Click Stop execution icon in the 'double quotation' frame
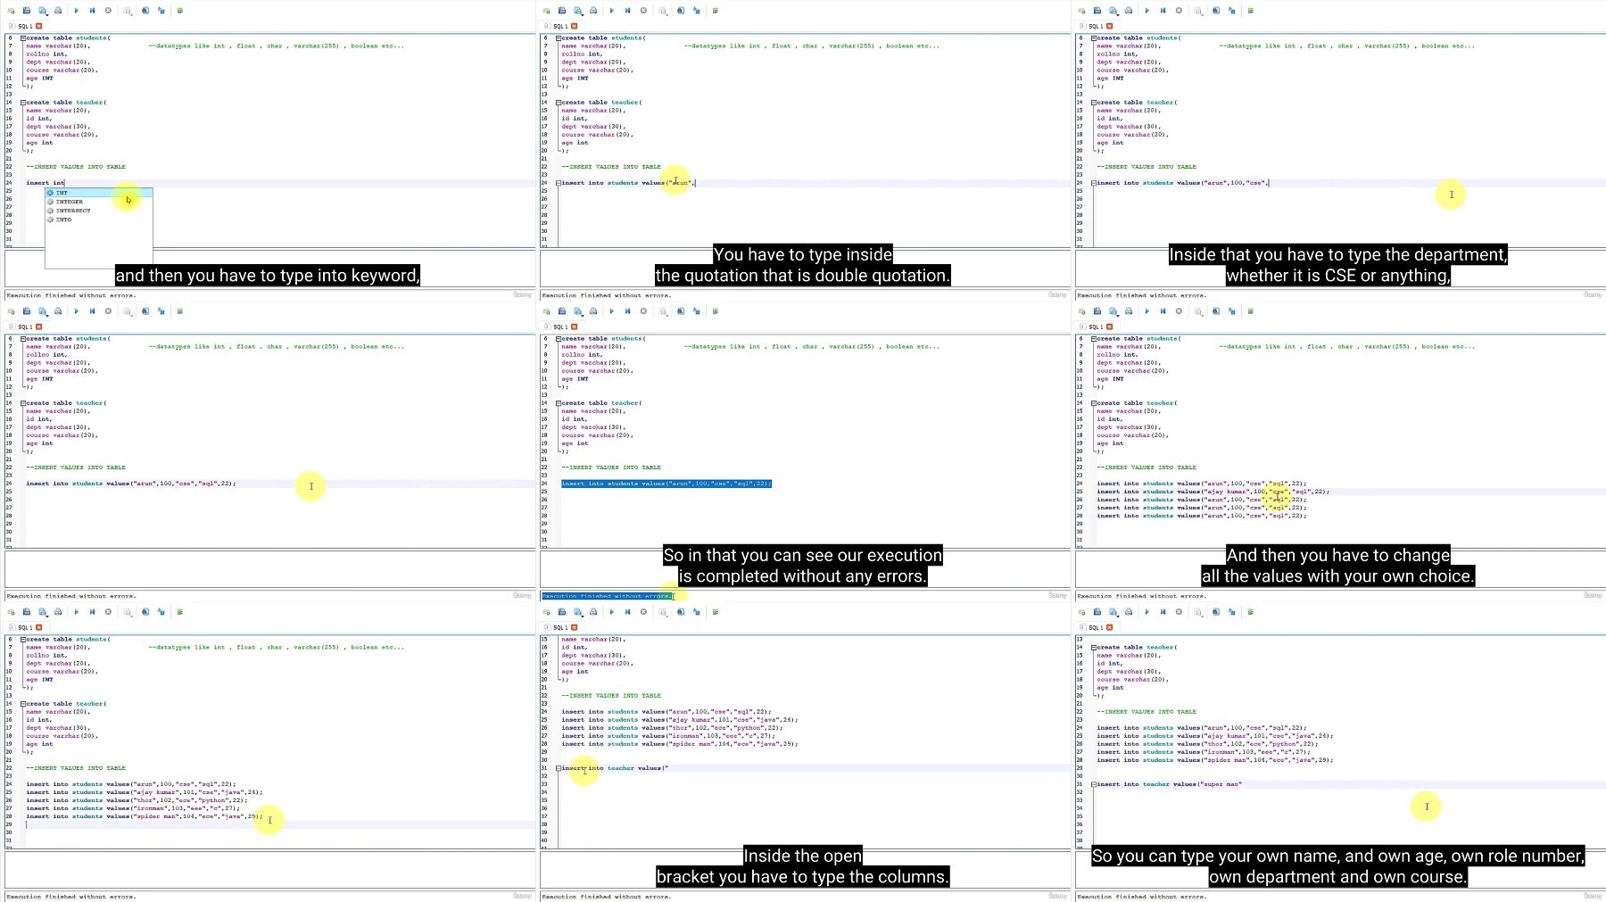Viewport: 1606px width, 902px height. [643, 11]
